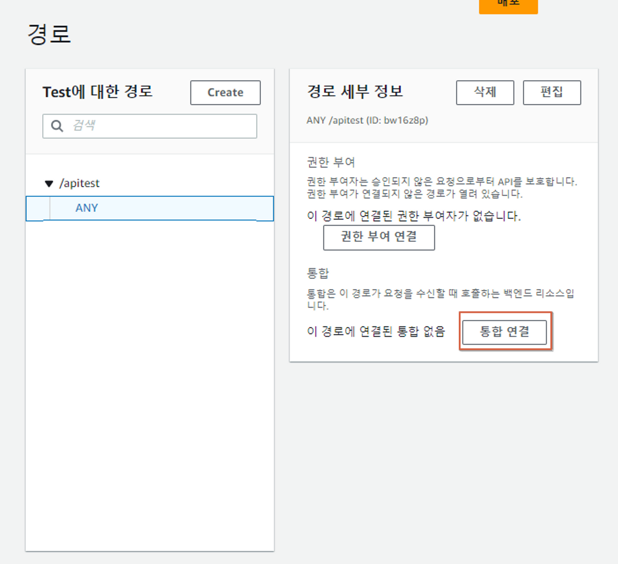The height and width of the screenshot is (564, 618).
Task: Click the 삭제 delete button
Action: [x=485, y=93]
